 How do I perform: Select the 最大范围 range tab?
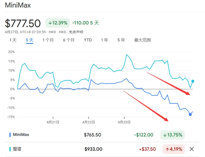coord(142,40)
